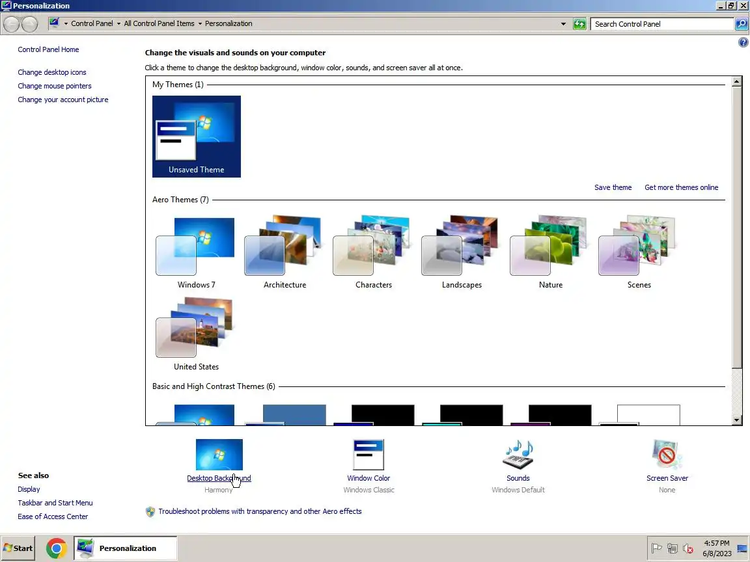
Task: Open Get more themes online link
Action: point(681,187)
